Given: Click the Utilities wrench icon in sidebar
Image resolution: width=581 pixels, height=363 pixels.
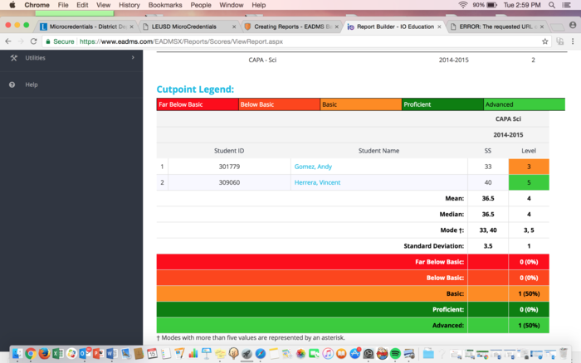Looking at the screenshot, I should click(12, 58).
